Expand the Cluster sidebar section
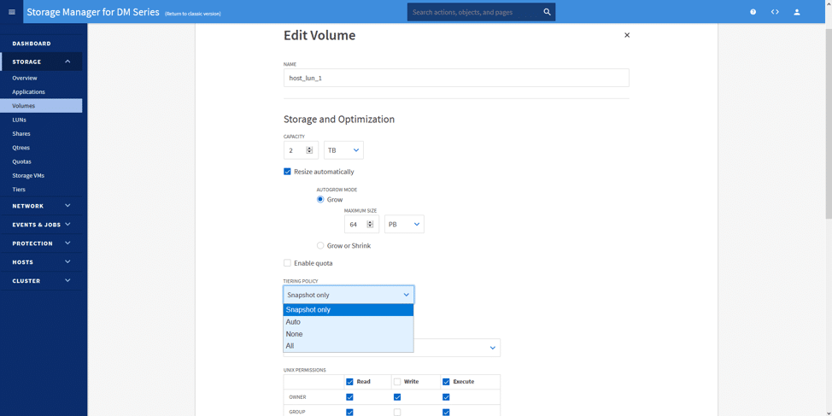This screenshot has width=832, height=416. pyautogui.click(x=67, y=281)
